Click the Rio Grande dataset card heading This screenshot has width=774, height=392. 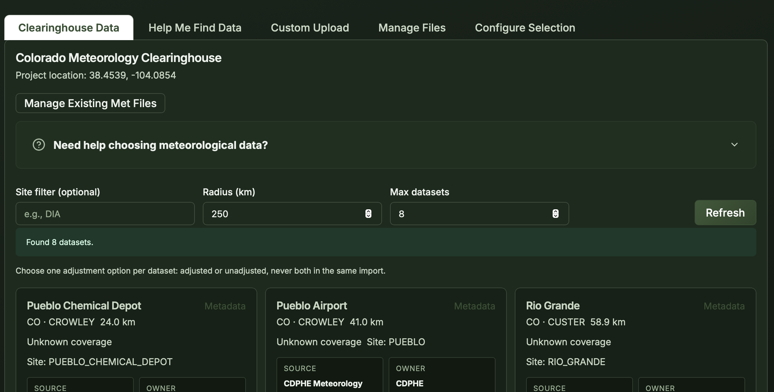click(553, 306)
